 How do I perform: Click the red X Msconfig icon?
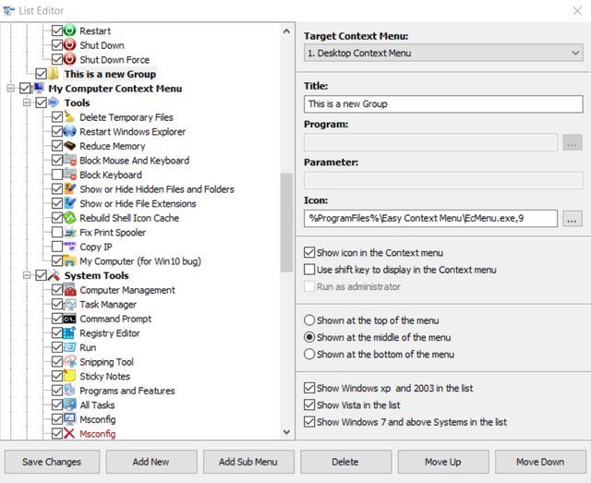(x=69, y=434)
